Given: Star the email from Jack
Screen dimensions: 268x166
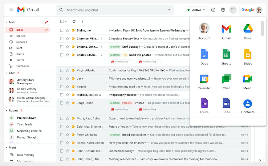Looking at the screenshot, I should tap(68, 78).
